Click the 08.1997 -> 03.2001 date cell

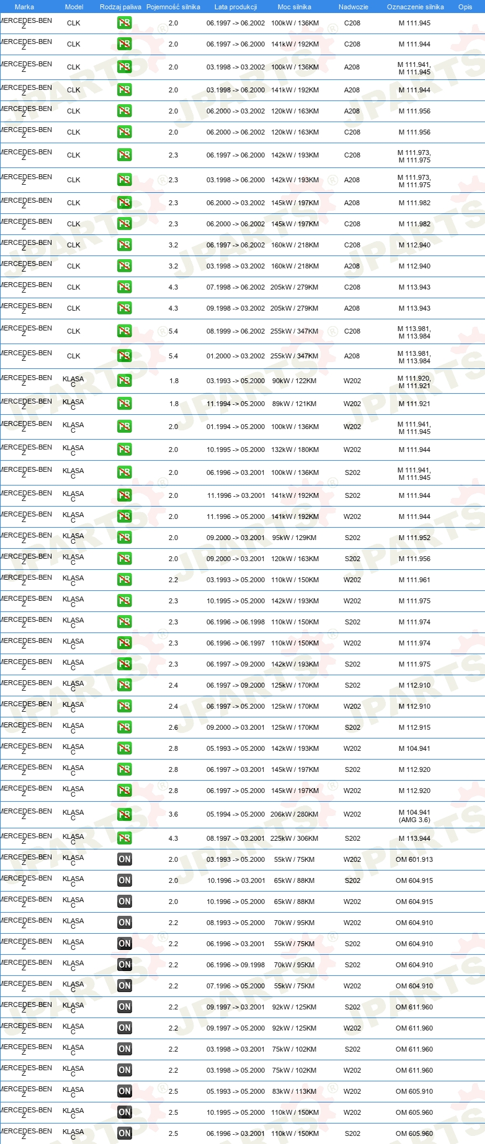(236, 838)
